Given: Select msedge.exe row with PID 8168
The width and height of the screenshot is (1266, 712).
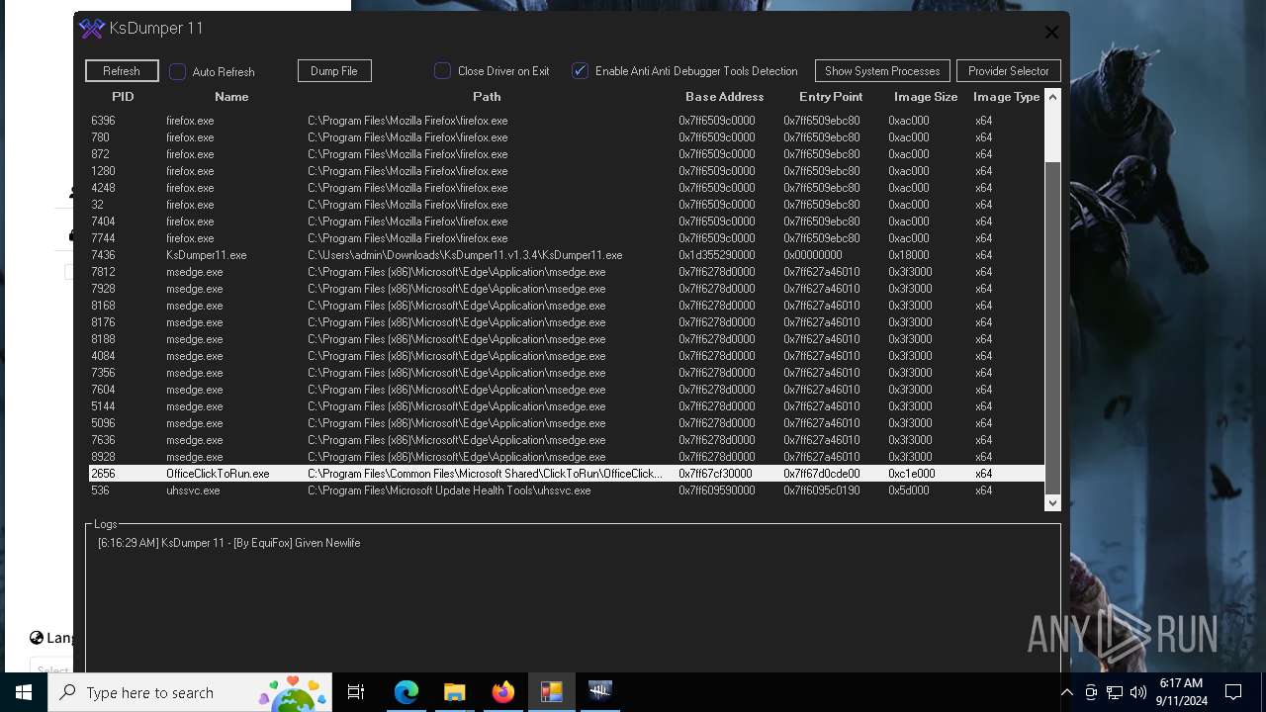Looking at the screenshot, I should 567,306.
